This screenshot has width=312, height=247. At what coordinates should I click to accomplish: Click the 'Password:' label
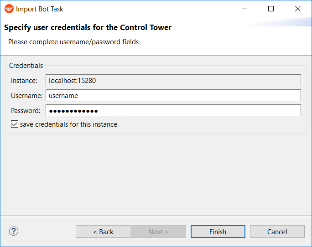(x=26, y=111)
